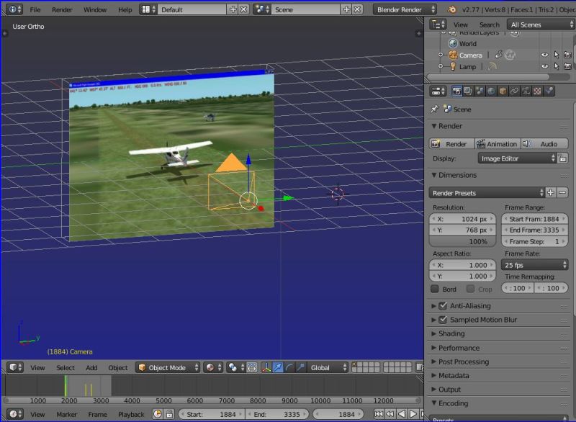Open the Render properties camera icon
The image size is (576, 422).
coord(457,91)
